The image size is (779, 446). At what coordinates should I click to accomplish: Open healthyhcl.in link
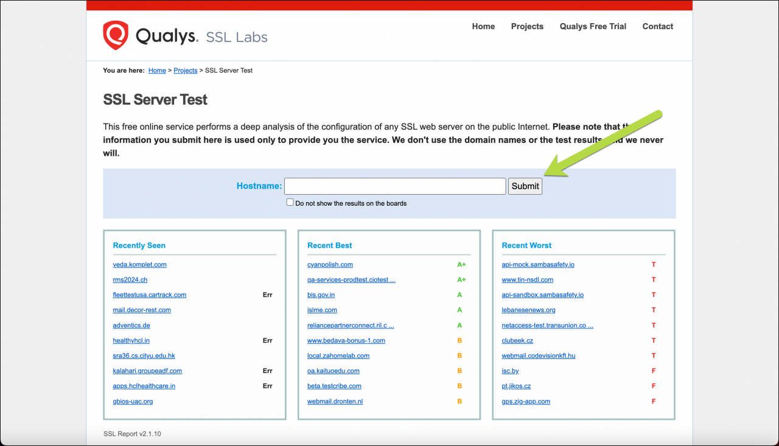coord(131,341)
